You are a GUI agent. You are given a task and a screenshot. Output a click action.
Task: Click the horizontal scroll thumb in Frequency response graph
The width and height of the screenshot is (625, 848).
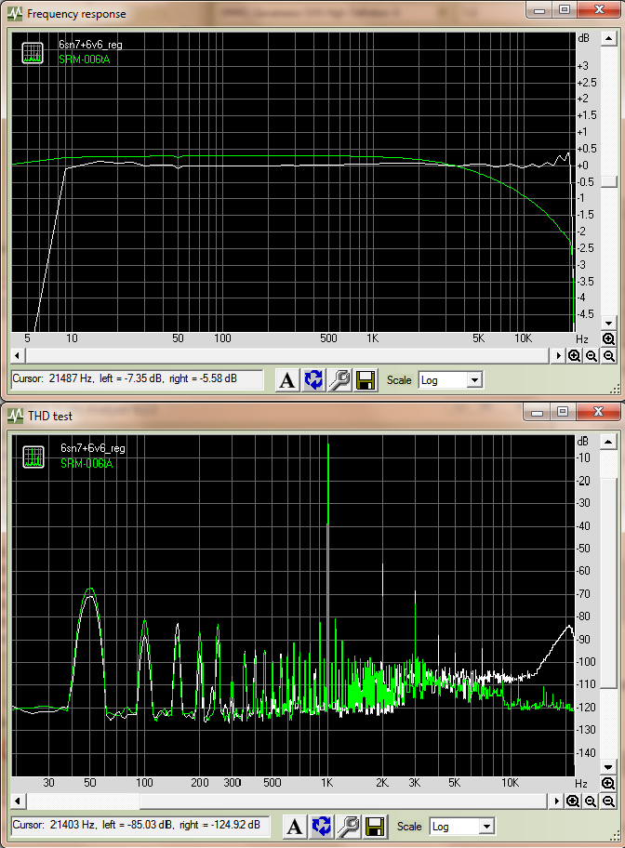tap(287, 356)
